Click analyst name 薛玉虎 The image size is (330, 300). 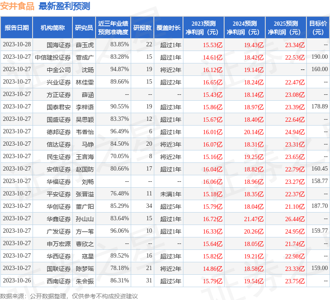click(85, 45)
